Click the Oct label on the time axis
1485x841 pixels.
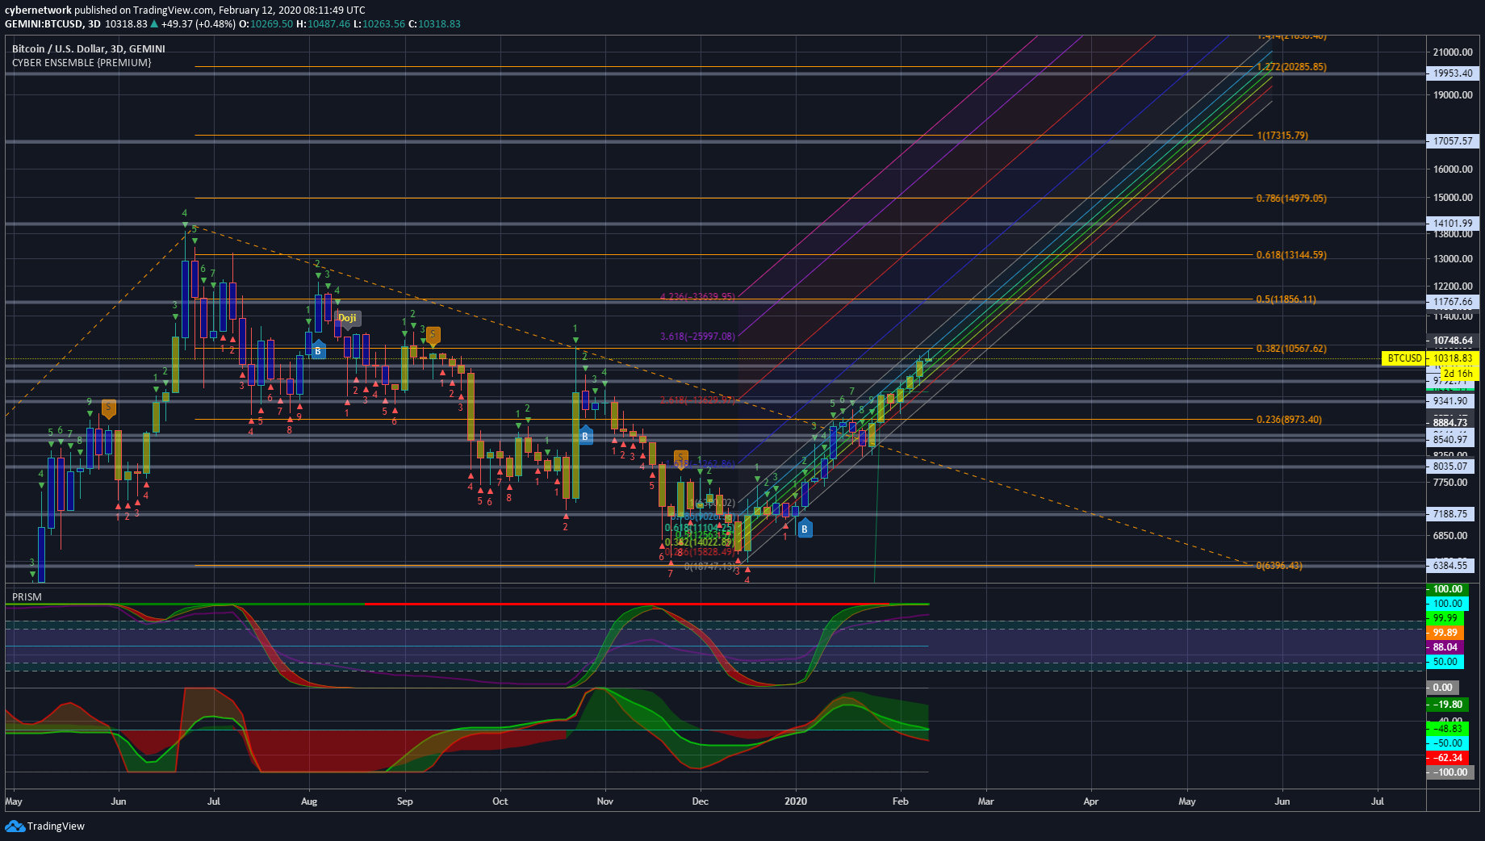tap(500, 801)
